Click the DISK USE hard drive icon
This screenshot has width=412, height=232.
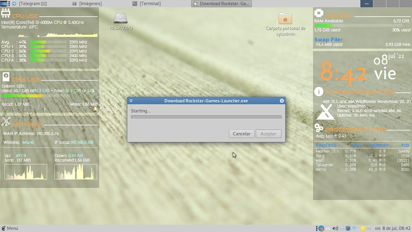click(6, 77)
